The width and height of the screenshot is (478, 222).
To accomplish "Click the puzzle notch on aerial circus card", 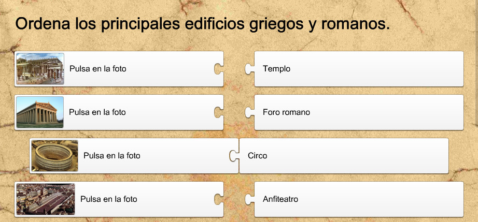I will pos(219,199).
